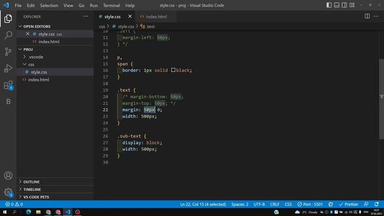Open the Run menu

tap(94, 5)
